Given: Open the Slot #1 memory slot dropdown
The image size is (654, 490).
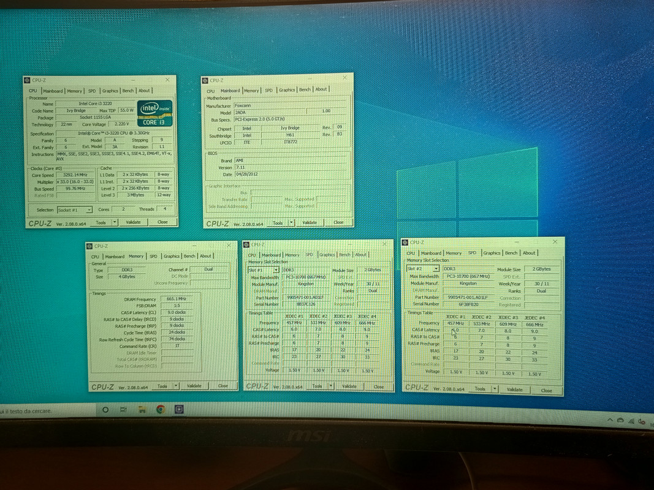Looking at the screenshot, I should click(x=276, y=270).
